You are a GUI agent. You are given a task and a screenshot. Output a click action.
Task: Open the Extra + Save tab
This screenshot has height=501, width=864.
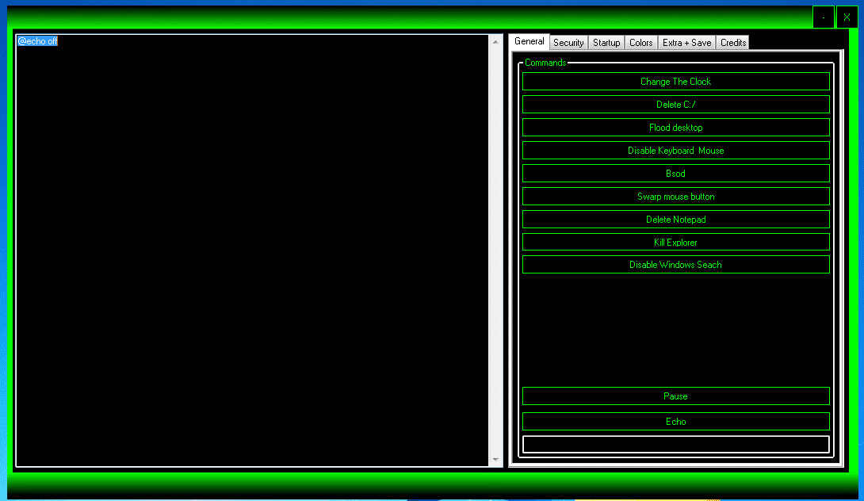pyautogui.click(x=686, y=42)
